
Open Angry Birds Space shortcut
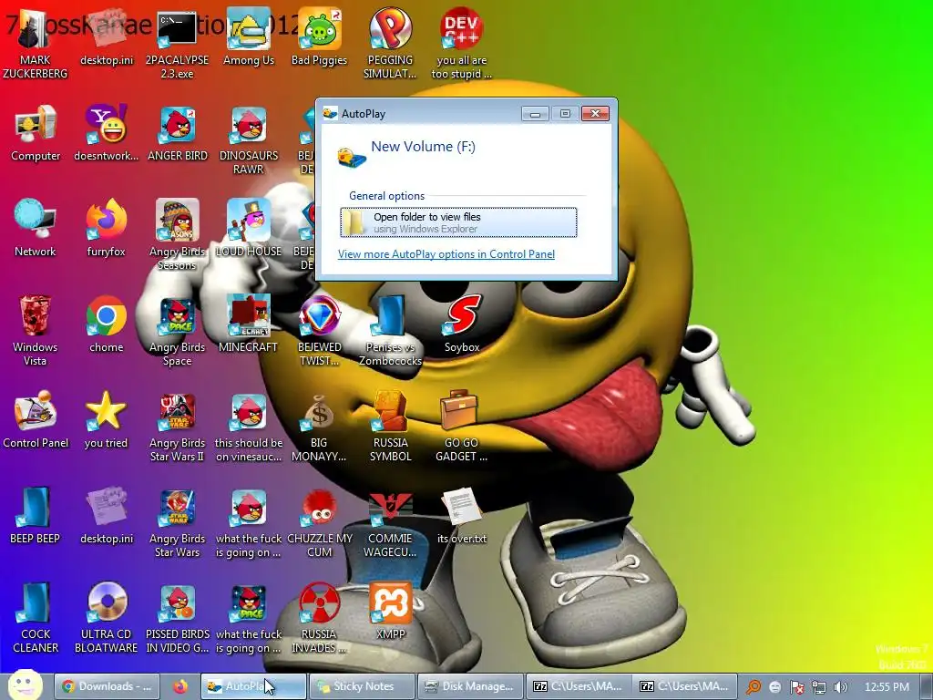(177, 330)
